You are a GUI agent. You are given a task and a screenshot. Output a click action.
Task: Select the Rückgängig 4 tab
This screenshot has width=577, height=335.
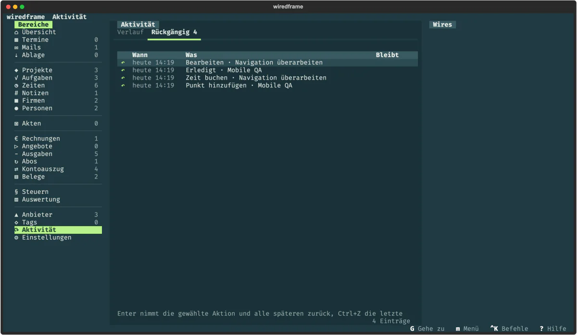(174, 32)
